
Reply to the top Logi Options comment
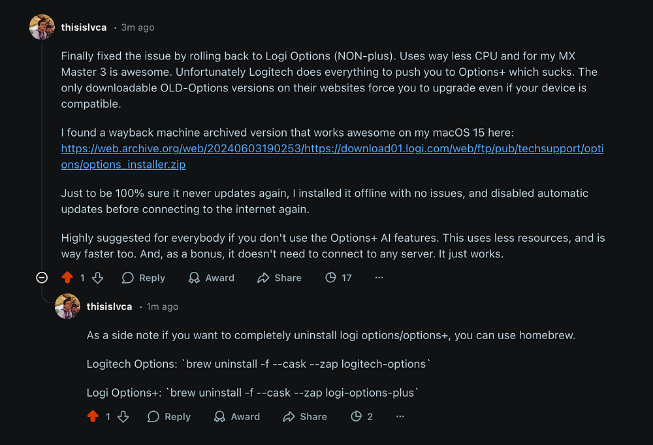143,278
